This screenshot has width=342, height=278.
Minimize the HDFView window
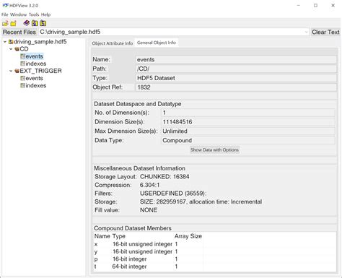(299, 5)
